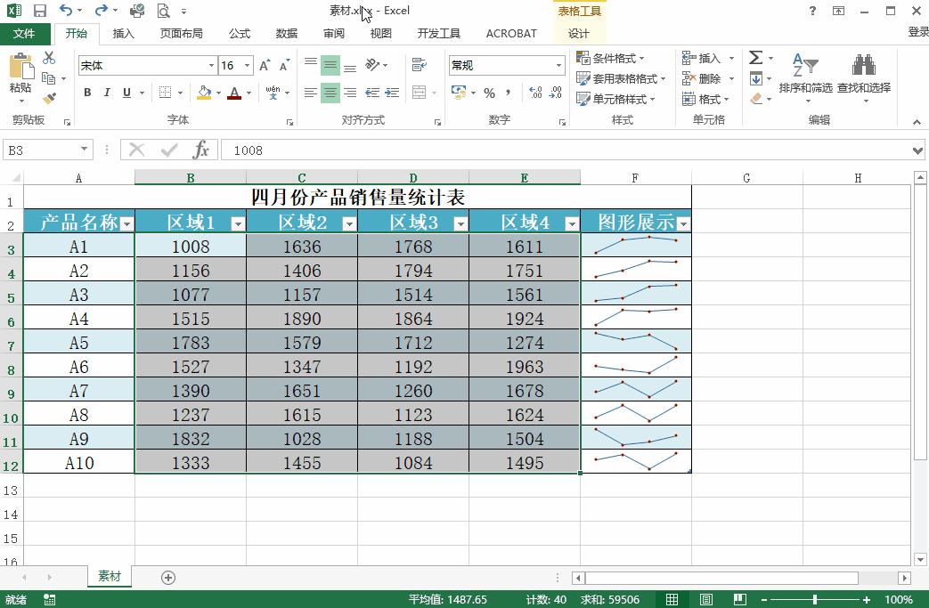Switch to Page Layout view in status bar

(x=706, y=600)
